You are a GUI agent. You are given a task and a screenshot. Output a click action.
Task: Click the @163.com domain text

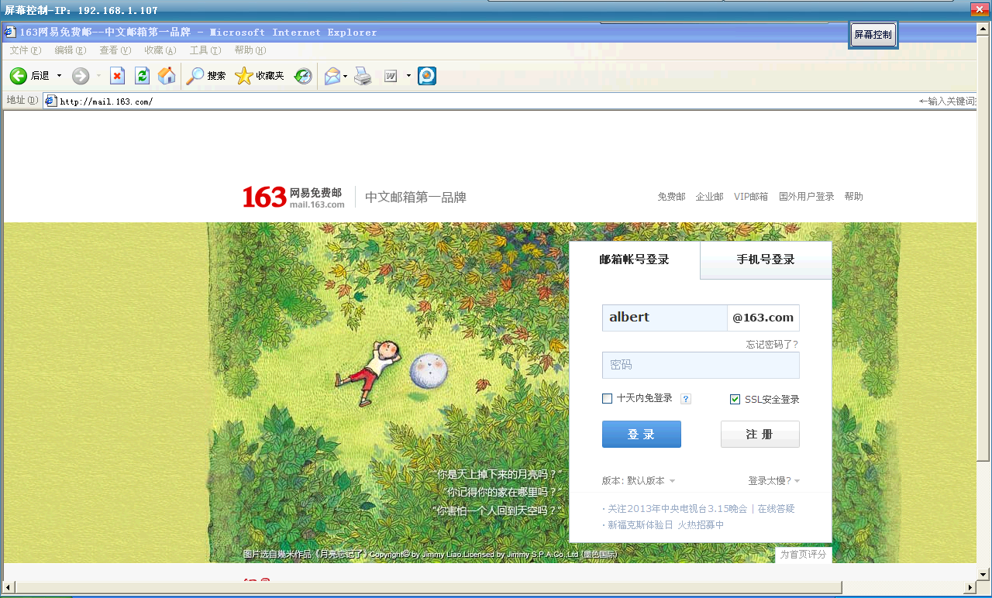point(763,318)
